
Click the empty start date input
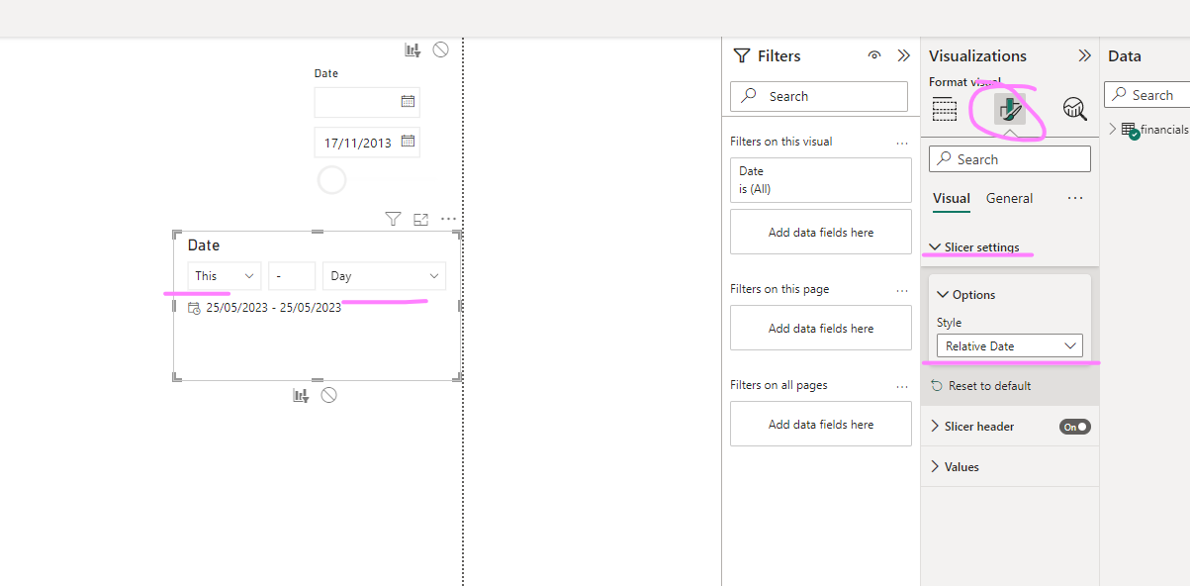[367, 102]
